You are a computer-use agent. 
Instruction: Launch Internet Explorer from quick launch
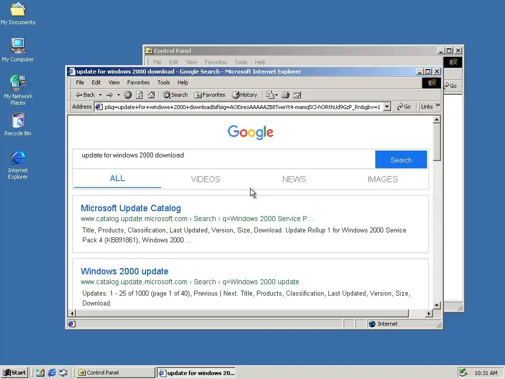pos(52,373)
